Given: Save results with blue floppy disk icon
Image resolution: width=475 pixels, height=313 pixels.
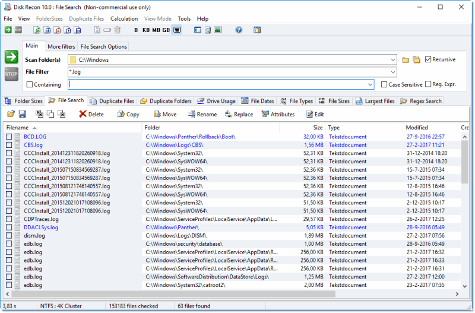Looking at the screenshot, I should point(22,114).
